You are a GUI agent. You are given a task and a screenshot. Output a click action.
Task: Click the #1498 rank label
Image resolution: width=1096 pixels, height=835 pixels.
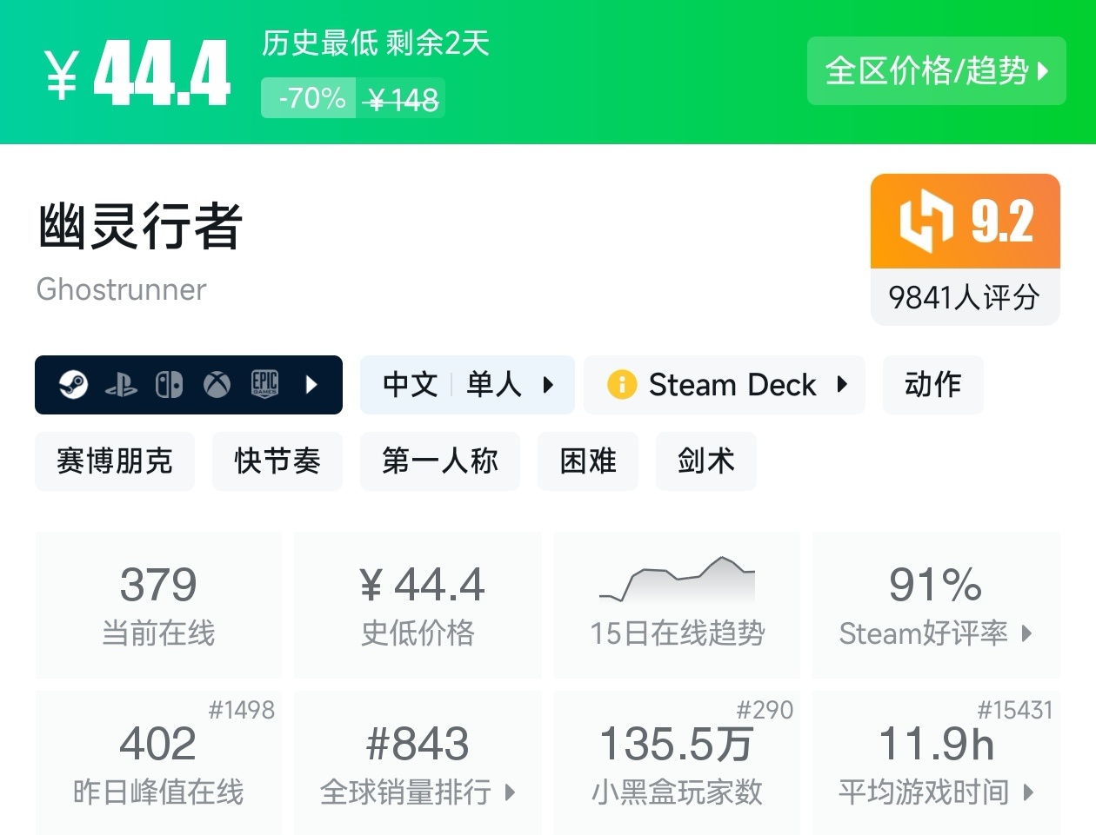242,710
